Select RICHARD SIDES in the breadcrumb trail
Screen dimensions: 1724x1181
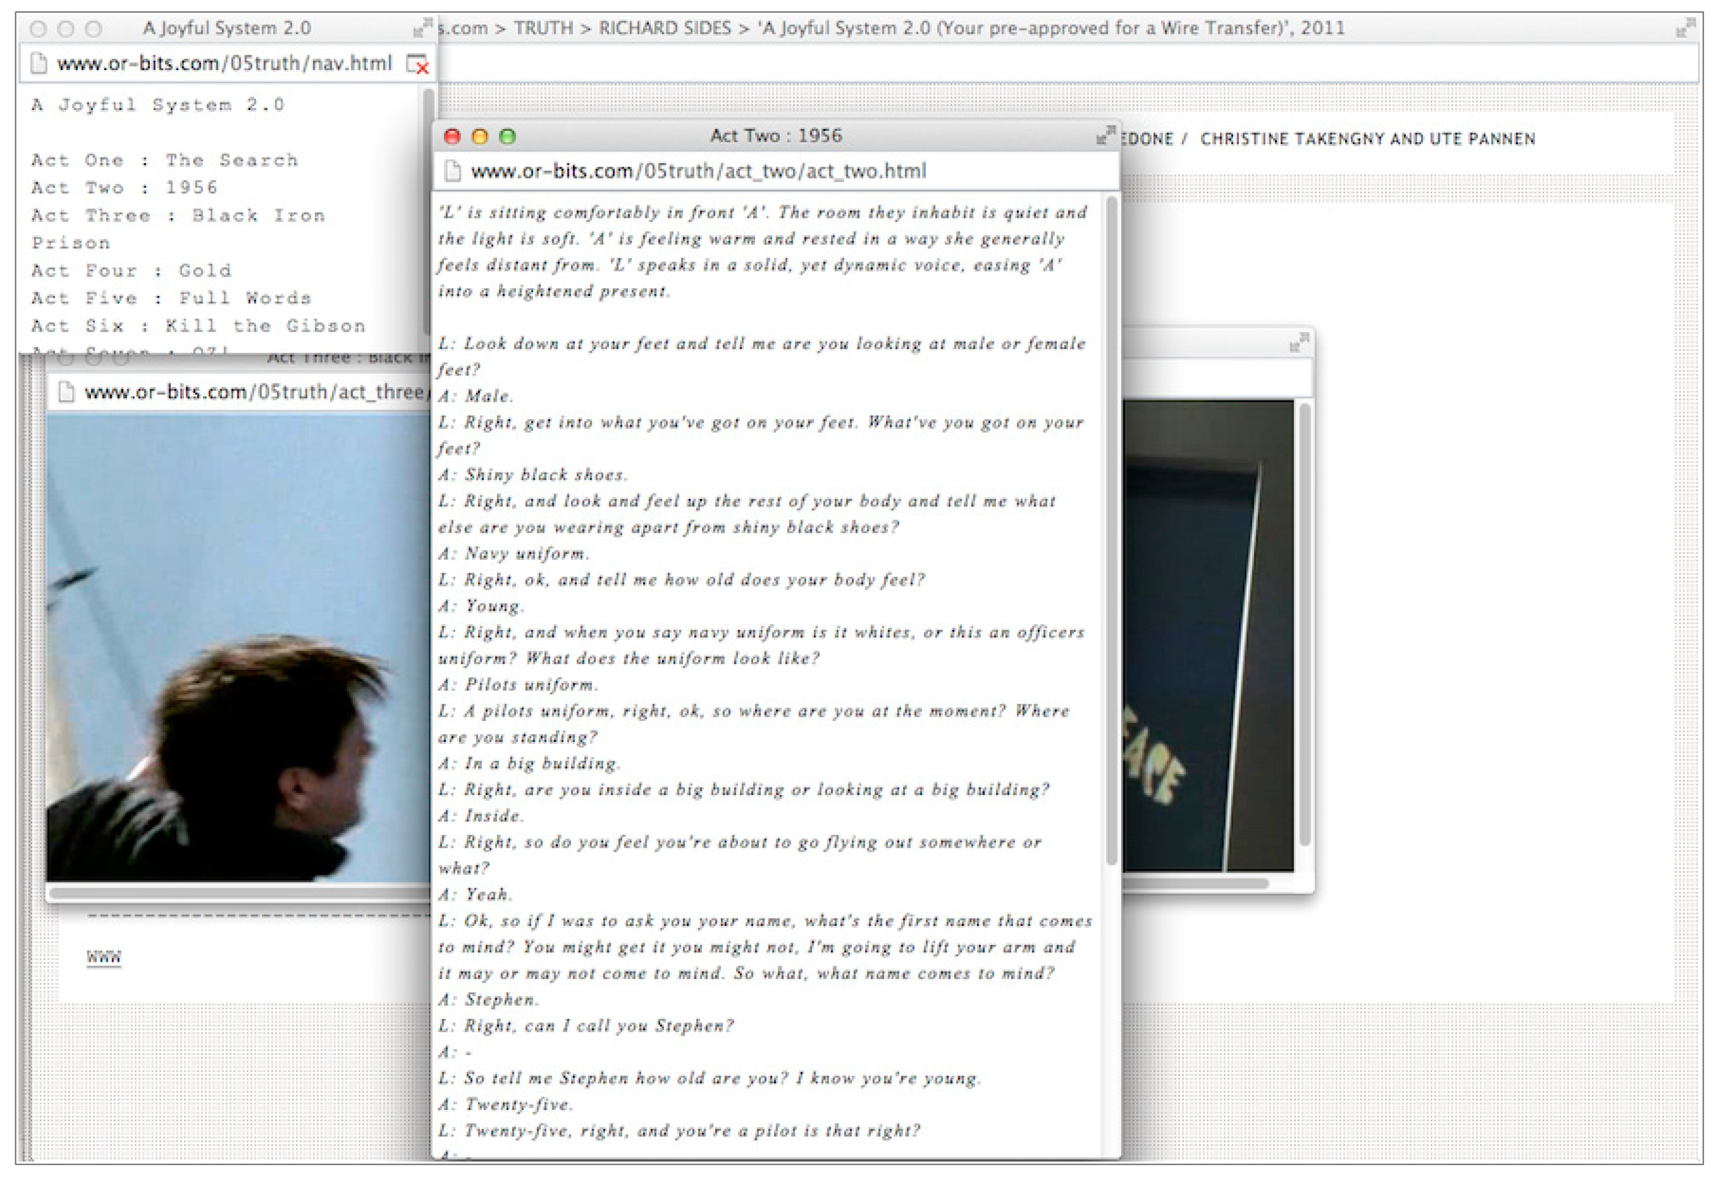point(665,28)
